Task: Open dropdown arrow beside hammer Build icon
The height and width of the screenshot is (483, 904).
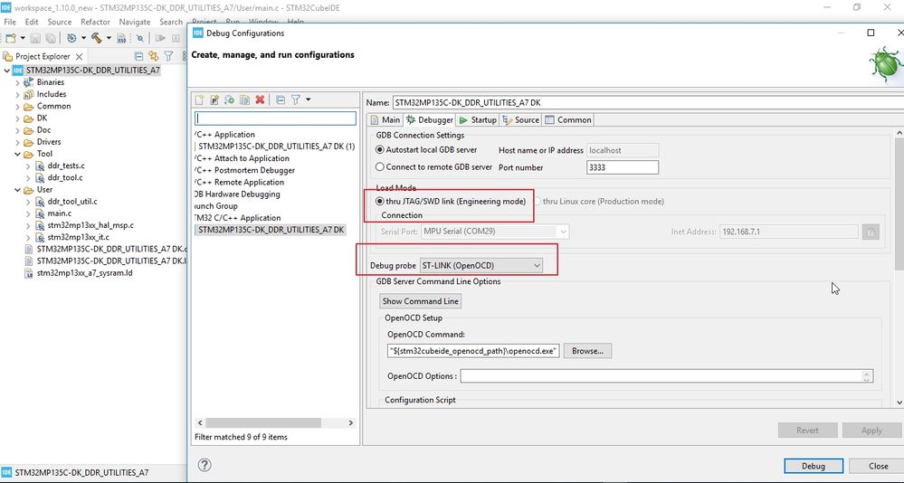Action: (109, 38)
